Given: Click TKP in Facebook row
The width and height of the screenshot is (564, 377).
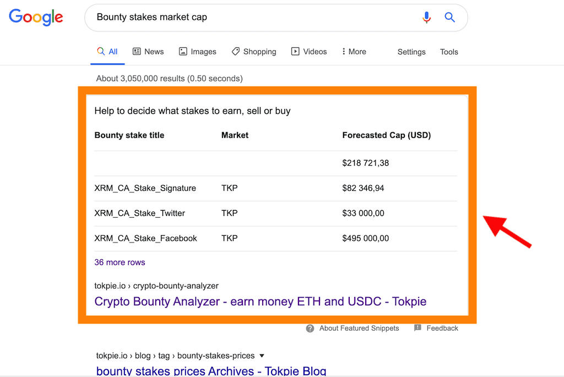Looking at the screenshot, I should point(230,238).
